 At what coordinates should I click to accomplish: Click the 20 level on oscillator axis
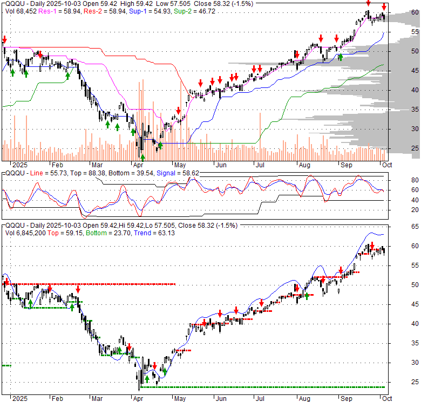[415, 209]
